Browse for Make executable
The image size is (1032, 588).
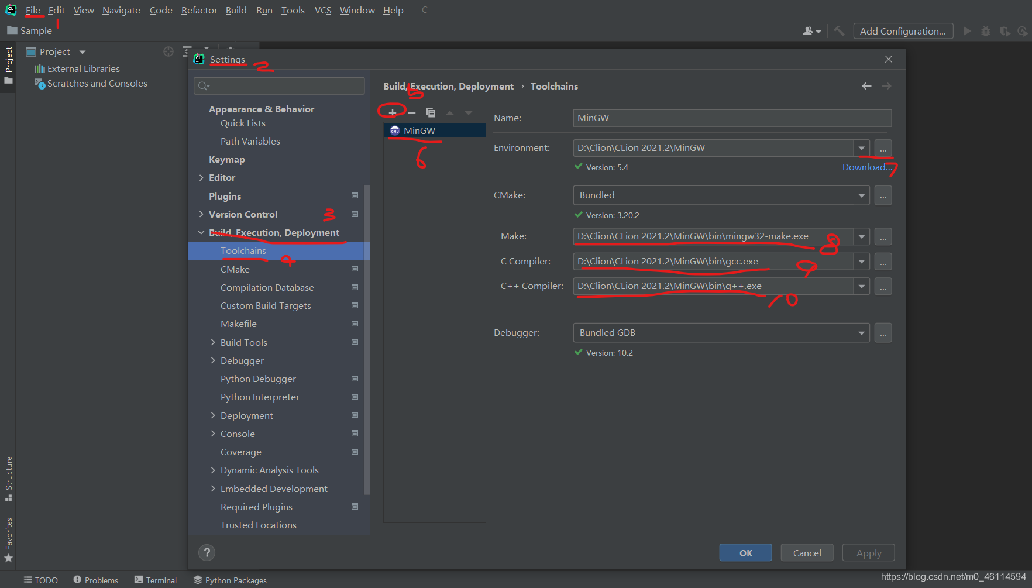(883, 236)
